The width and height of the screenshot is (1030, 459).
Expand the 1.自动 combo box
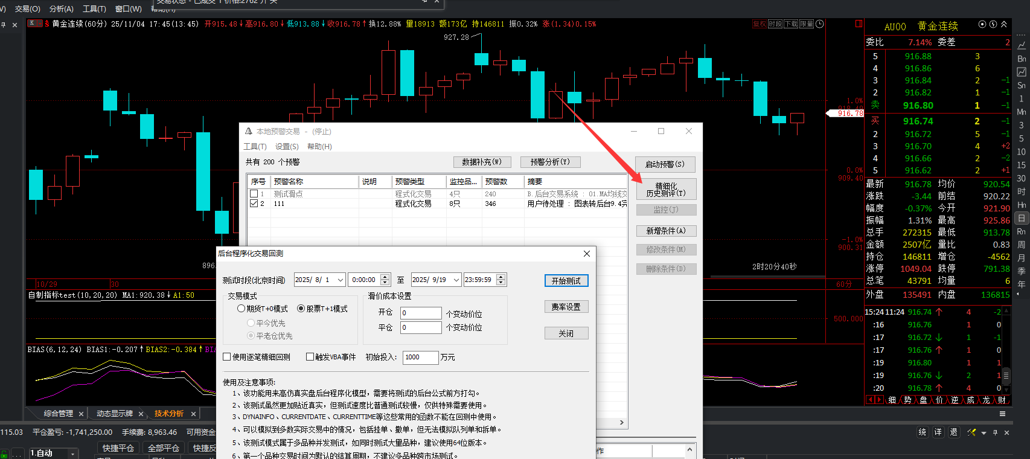coord(73,454)
